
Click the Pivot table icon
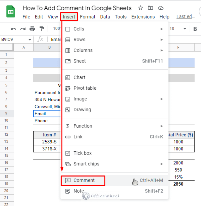(68, 88)
